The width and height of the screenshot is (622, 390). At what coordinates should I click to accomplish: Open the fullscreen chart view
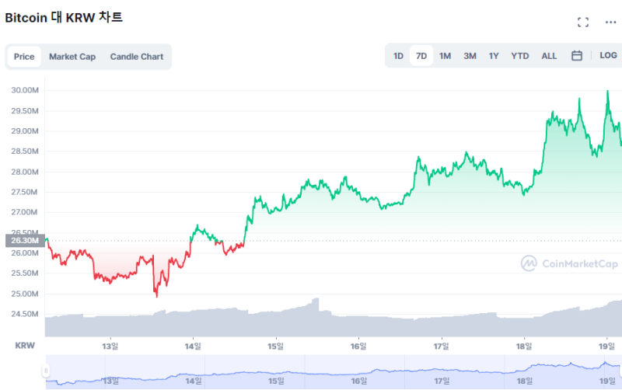(583, 22)
